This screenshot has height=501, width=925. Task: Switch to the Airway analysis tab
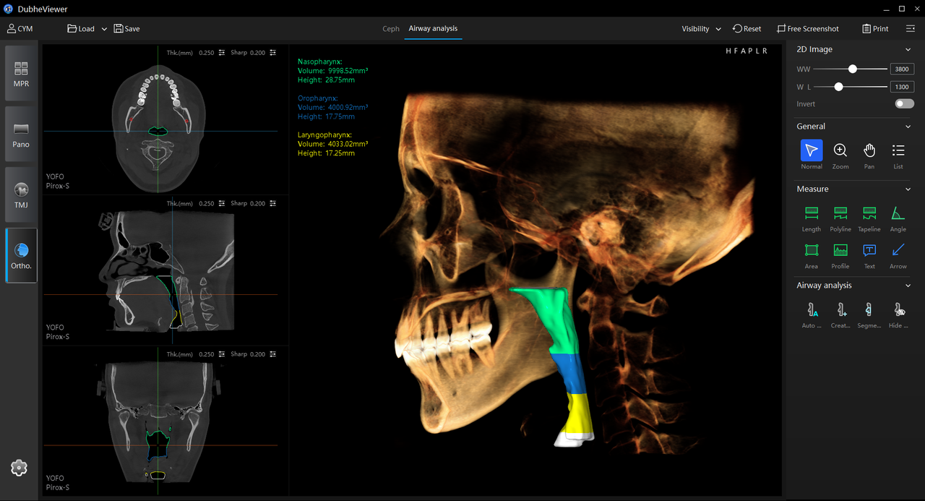click(433, 29)
